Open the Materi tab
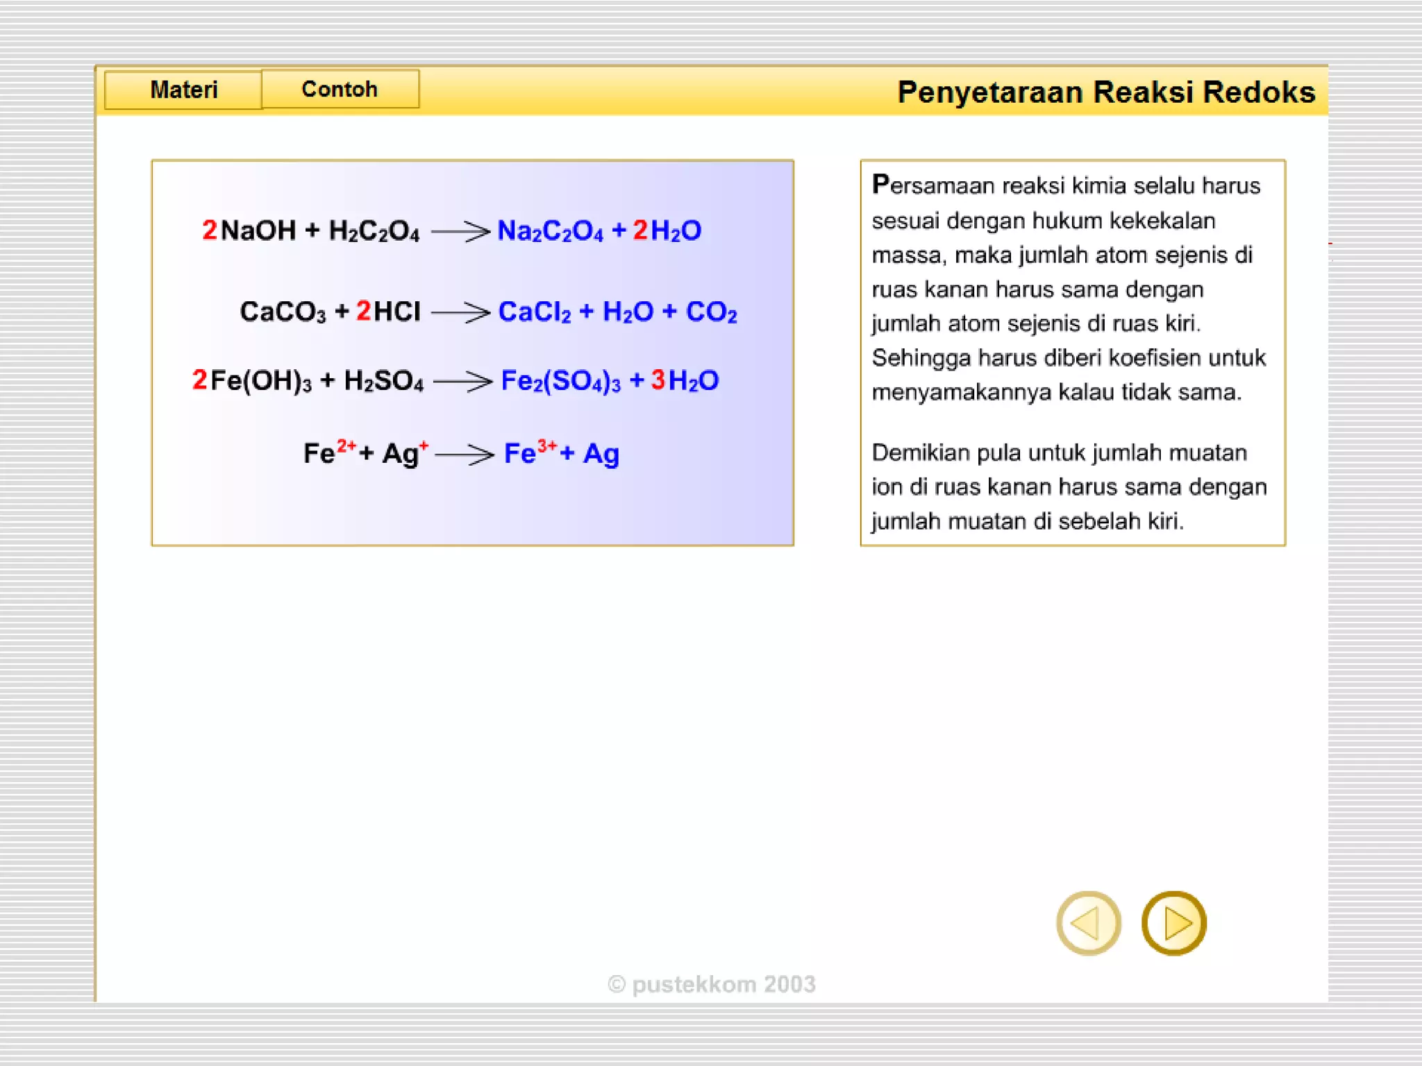Image resolution: width=1422 pixels, height=1066 pixels. (x=183, y=90)
